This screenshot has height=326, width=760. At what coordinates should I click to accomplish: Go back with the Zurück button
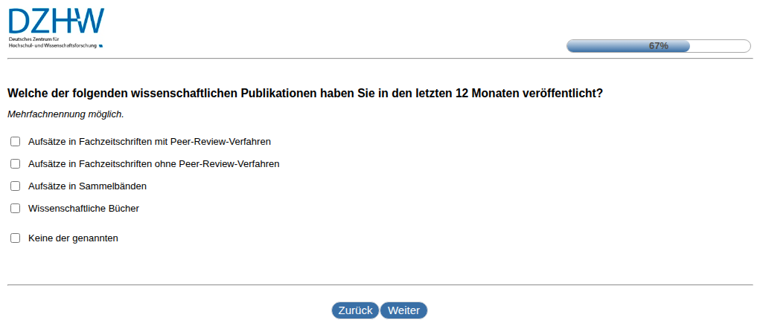355,310
